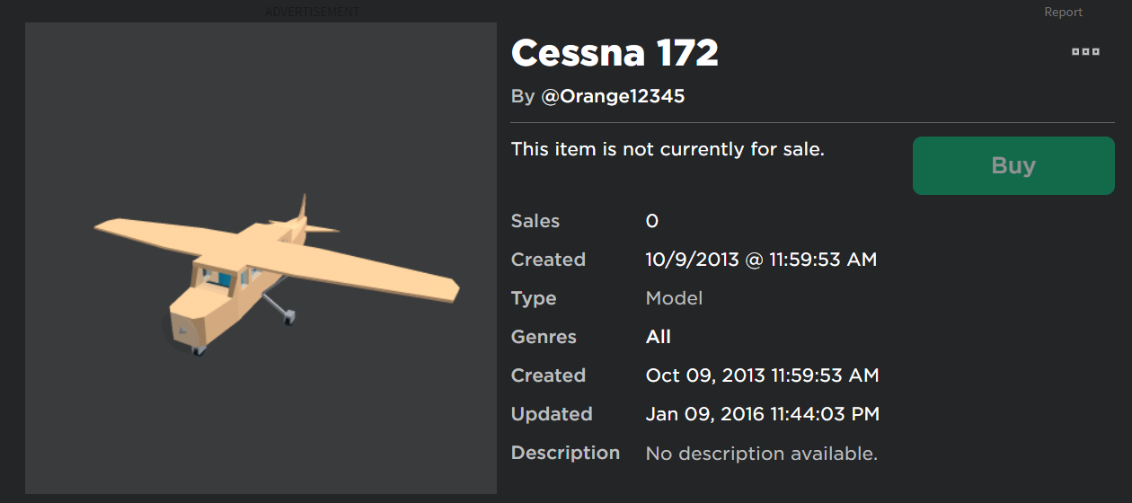Image resolution: width=1132 pixels, height=503 pixels.
Task: Click the Description label
Action: point(565,453)
